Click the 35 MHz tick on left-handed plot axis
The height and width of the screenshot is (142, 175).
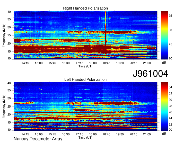[x=9, y=90]
